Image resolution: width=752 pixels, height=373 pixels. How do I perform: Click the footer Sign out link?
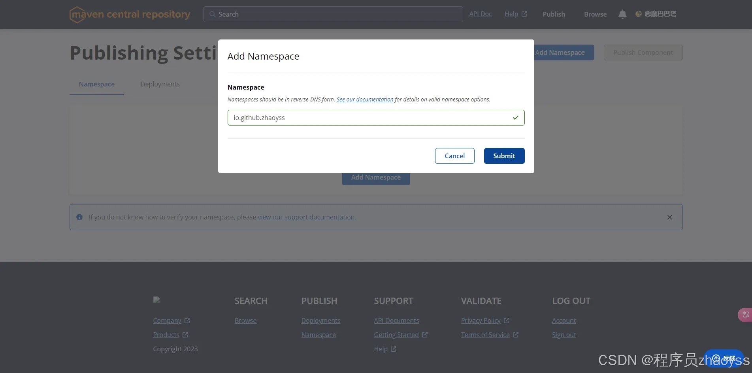(564, 335)
